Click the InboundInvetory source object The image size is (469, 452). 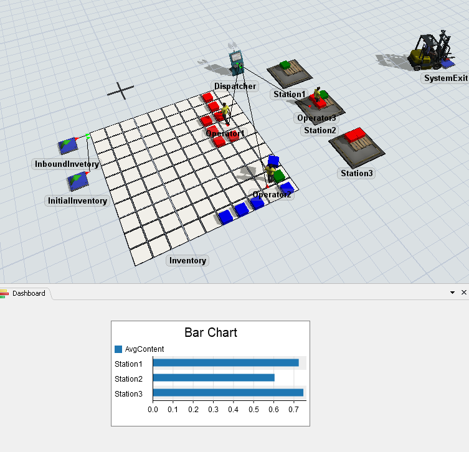[x=68, y=146]
